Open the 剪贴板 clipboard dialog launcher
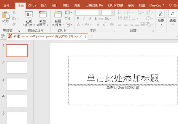The height and width of the screenshot is (124, 178). (x=19, y=31)
